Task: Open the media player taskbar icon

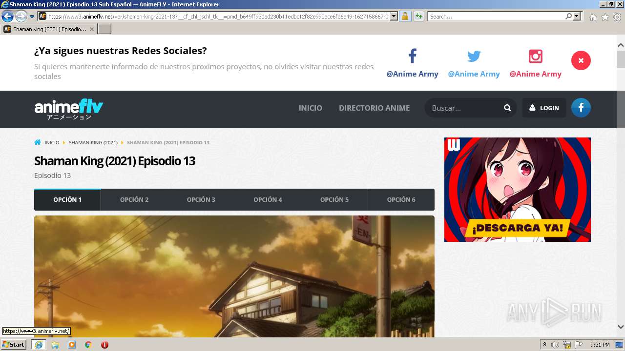Action: tap(72, 345)
